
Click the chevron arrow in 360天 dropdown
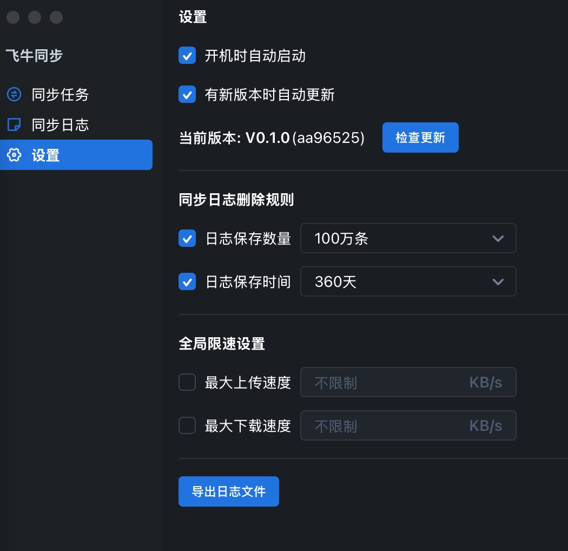tap(498, 281)
